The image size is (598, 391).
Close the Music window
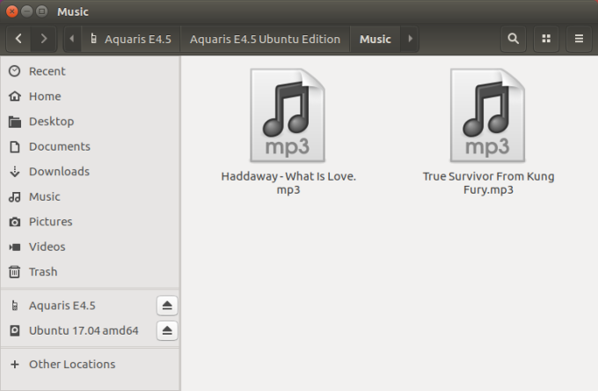[x=11, y=11]
